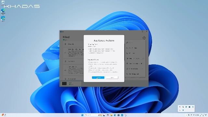This screenshot has width=208, height=117.
Task: Open the Windows Start button
Action: (82, 115)
